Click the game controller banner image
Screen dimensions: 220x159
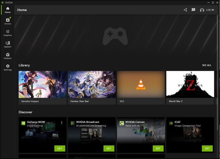(x=115, y=36)
